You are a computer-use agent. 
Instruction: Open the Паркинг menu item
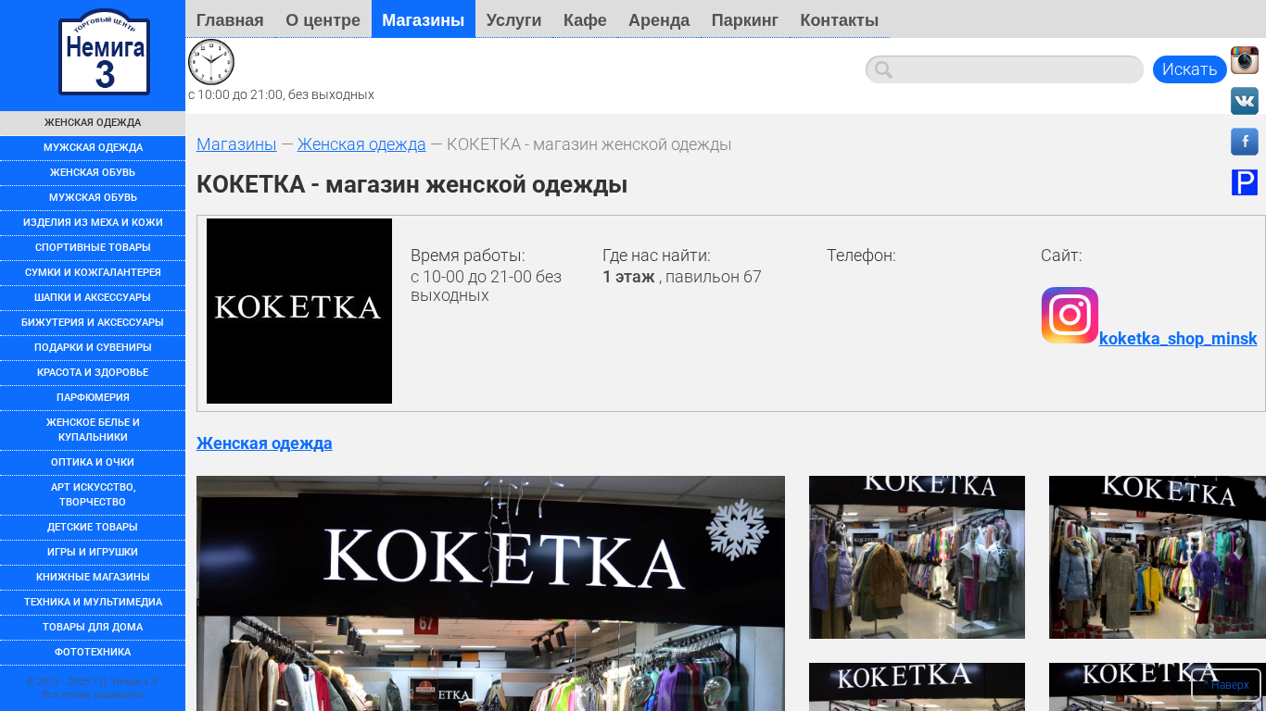[x=745, y=19]
